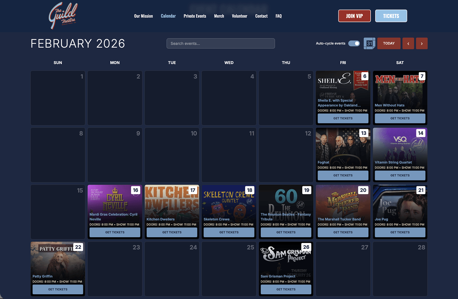The height and width of the screenshot is (299, 458).
Task: Get tickets for Joe Pug
Action: tap(400, 232)
